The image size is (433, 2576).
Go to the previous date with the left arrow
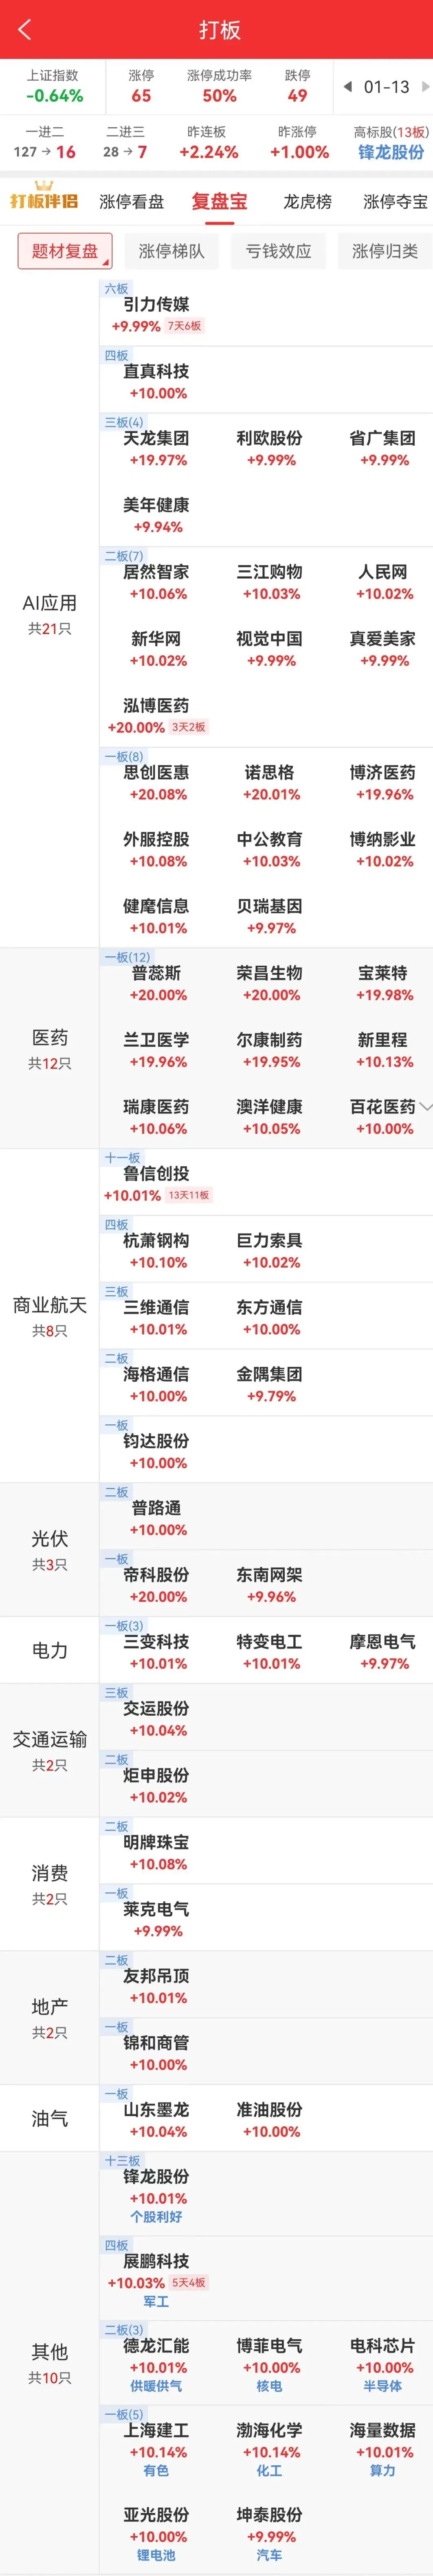(x=347, y=87)
